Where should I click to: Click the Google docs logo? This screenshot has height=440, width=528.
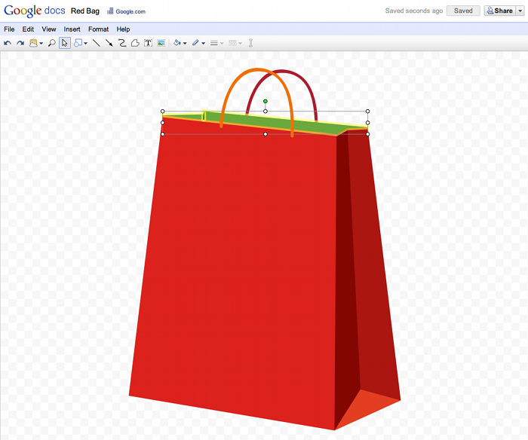(35, 11)
